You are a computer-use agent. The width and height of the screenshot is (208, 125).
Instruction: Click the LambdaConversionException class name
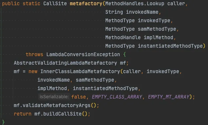pos(83,55)
